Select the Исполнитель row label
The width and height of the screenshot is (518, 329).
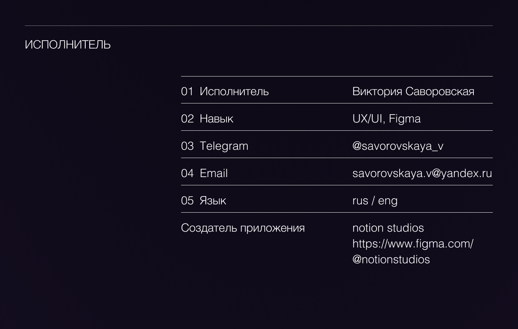tap(234, 91)
